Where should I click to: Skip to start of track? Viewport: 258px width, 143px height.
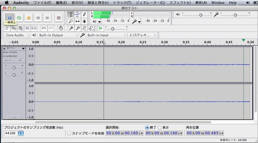pos(38,18)
